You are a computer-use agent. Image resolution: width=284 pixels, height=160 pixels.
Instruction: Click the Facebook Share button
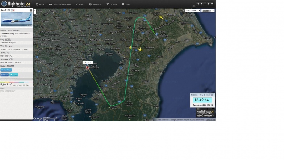4,75
